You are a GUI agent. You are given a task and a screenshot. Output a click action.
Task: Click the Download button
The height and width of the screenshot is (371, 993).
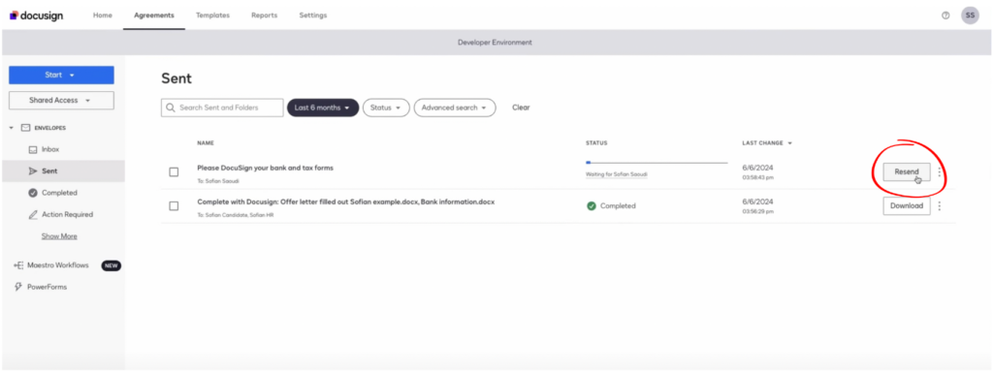tap(907, 205)
